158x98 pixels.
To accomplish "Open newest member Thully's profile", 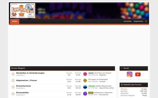I will 144,95.
